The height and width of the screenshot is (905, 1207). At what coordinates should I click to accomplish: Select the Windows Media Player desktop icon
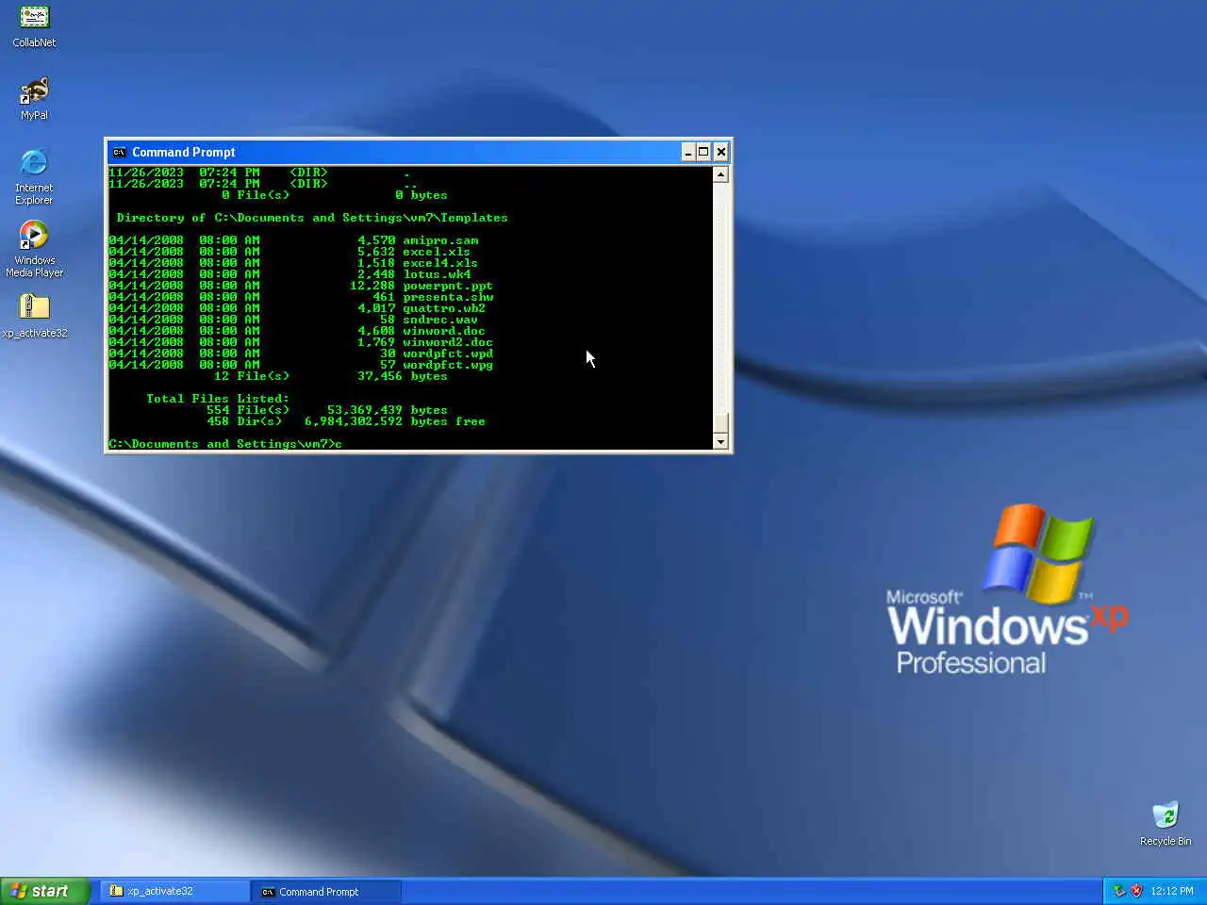34,249
